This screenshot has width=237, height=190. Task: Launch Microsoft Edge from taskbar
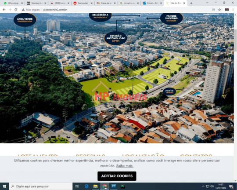coord(86,186)
